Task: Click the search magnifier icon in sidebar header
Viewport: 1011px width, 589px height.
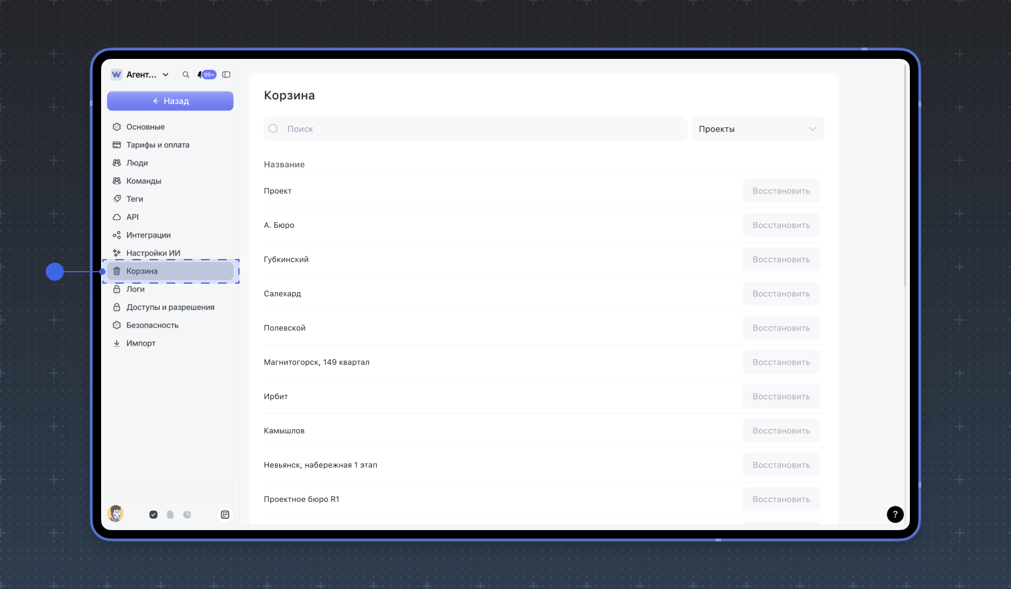Action: click(186, 75)
